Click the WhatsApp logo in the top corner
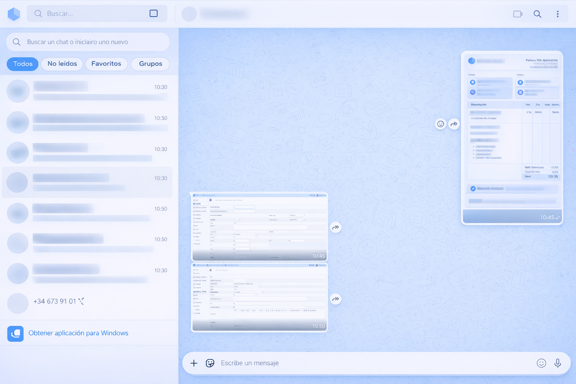This screenshot has width=576, height=384. point(14,13)
